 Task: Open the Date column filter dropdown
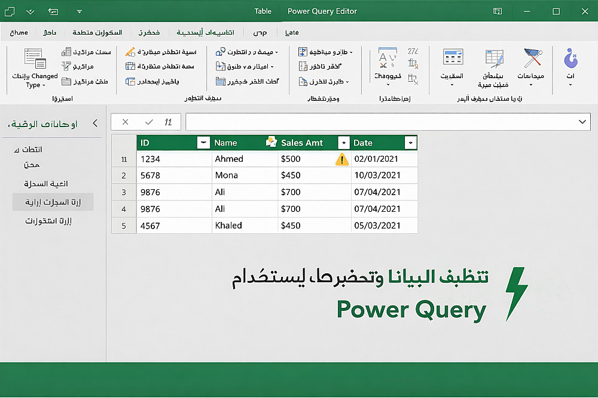[x=410, y=143]
